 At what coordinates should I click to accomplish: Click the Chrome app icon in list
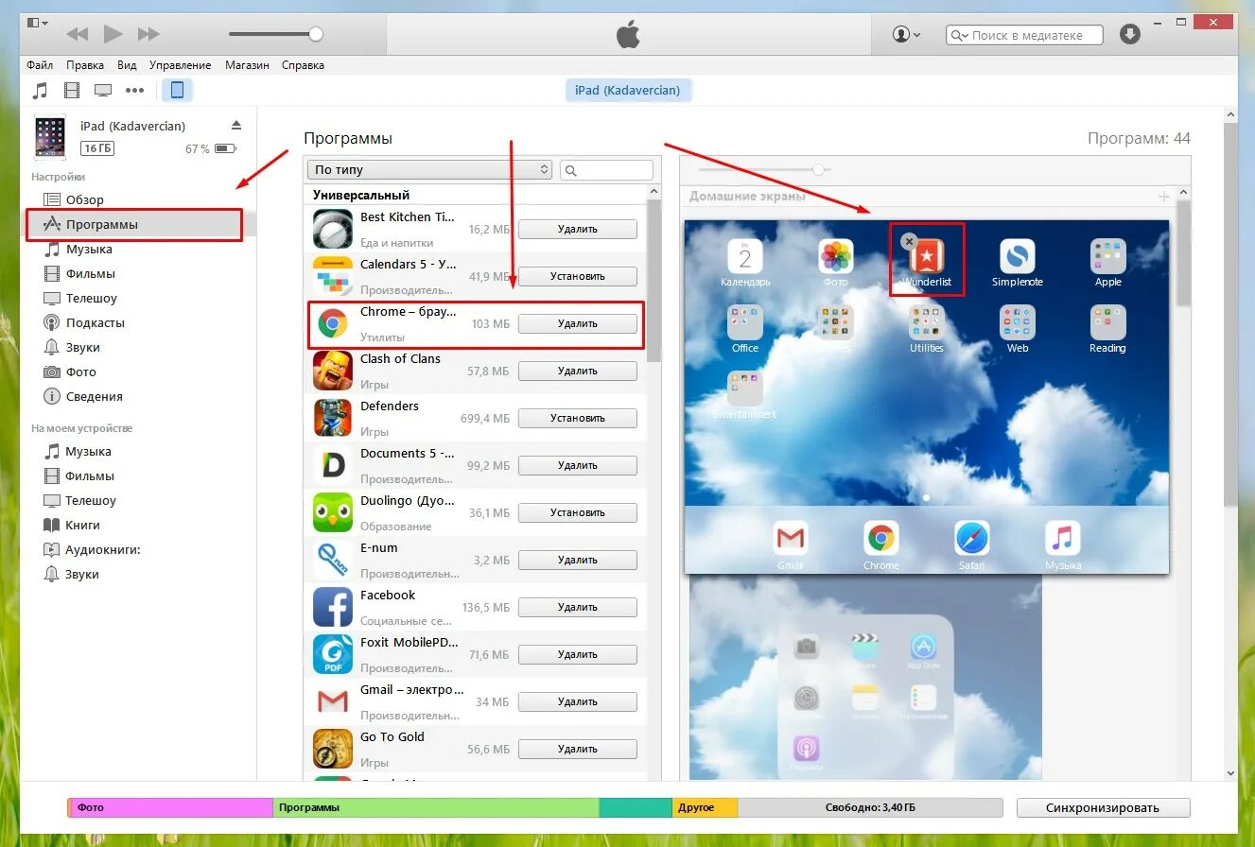coord(332,324)
